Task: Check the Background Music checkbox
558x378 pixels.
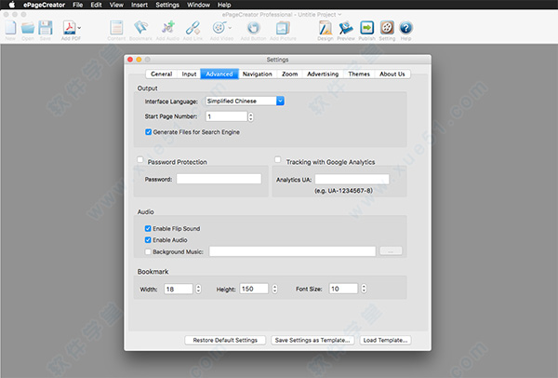Action: click(148, 251)
